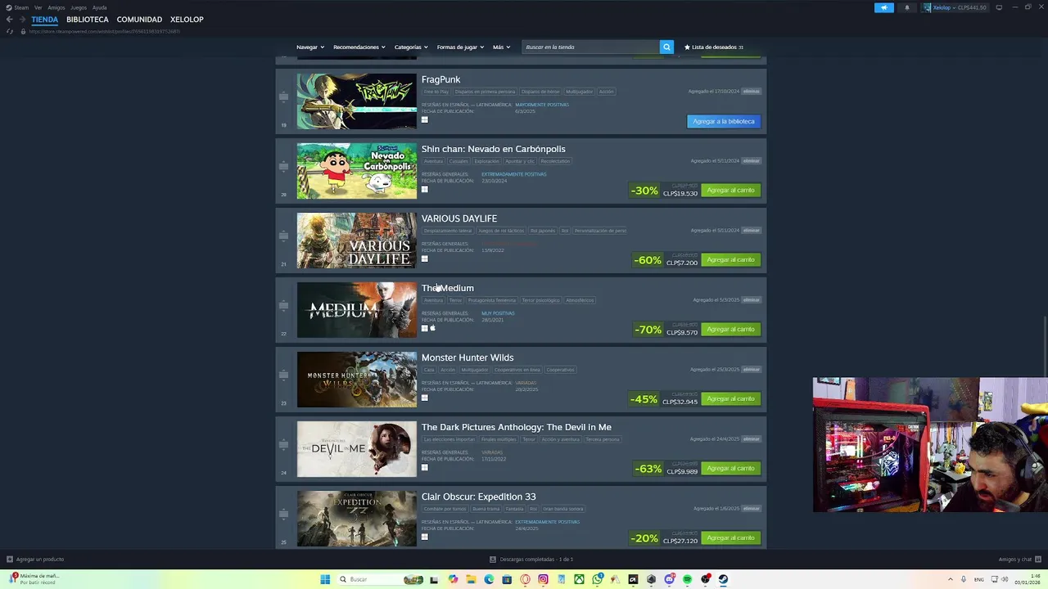Click the Terror psicológico tag on The Medium
Image resolution: width=1048 pixels, height=589 pixels.
[540, 300]
